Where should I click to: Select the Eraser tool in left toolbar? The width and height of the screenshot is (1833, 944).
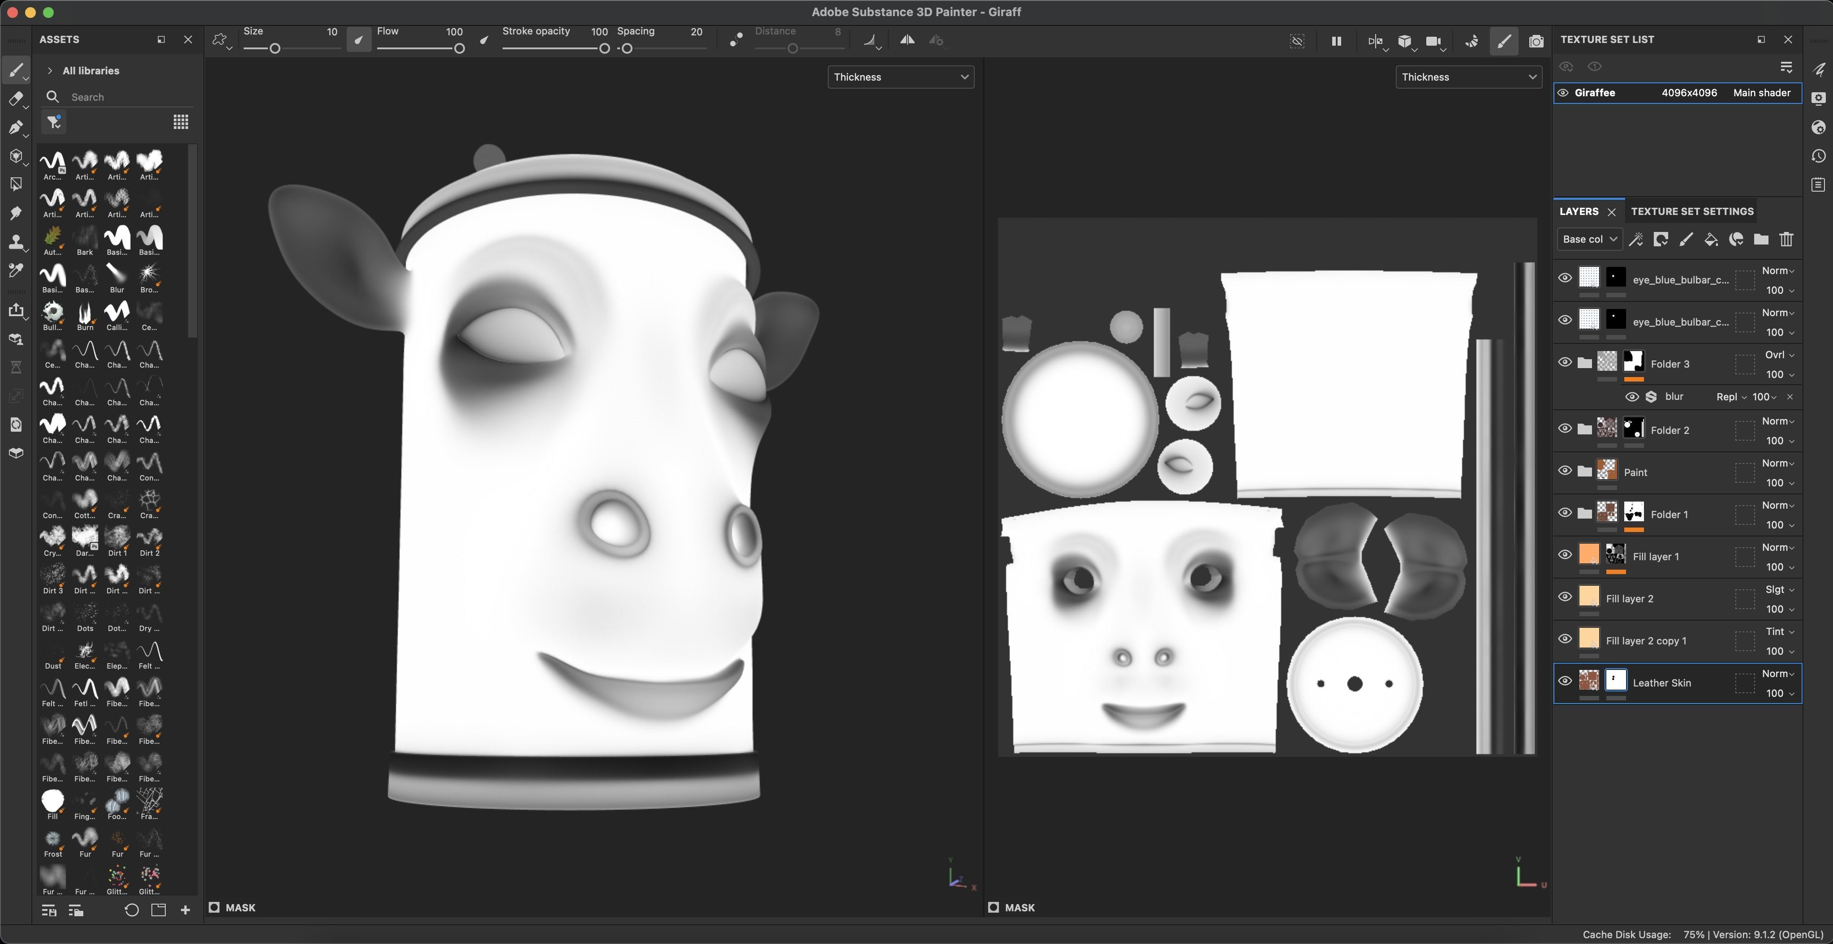click(x=15, y=99)
